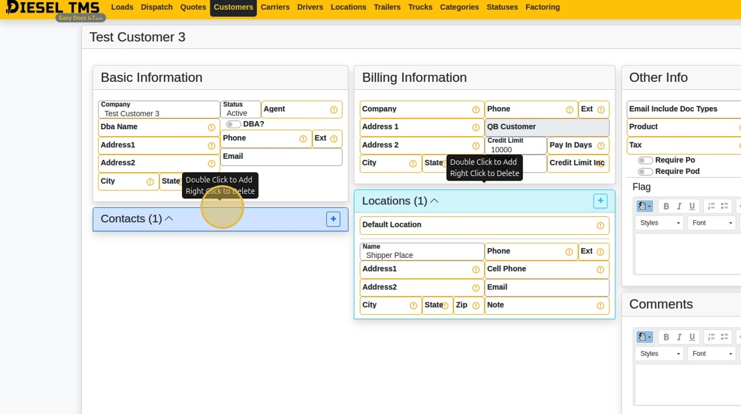This screenshot has height=414, width=741.
Task: Click Bold in the Flag editor toolbar
Action: (x=666, y=206)
